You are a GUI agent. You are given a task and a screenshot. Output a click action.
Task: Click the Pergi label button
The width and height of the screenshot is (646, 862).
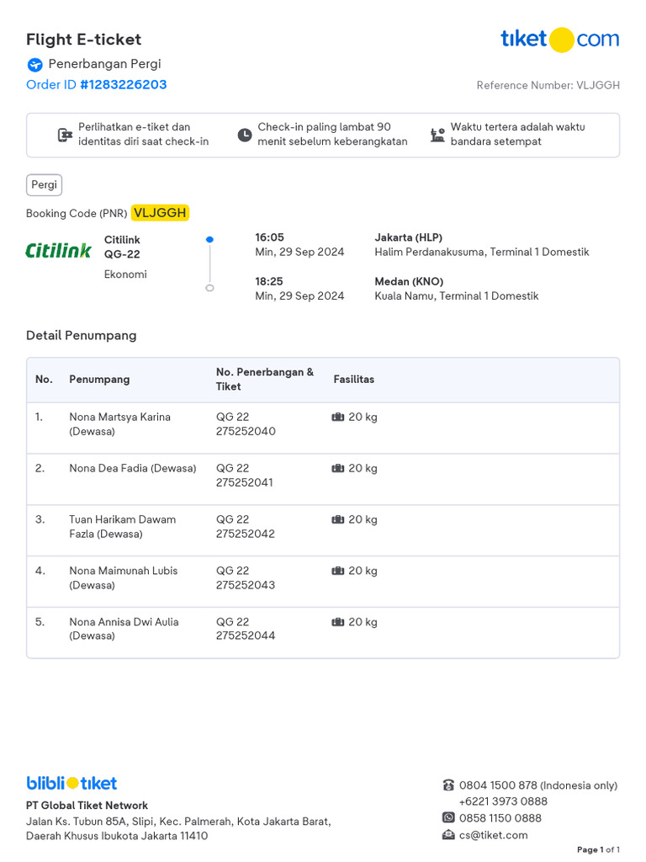[44, 185]
